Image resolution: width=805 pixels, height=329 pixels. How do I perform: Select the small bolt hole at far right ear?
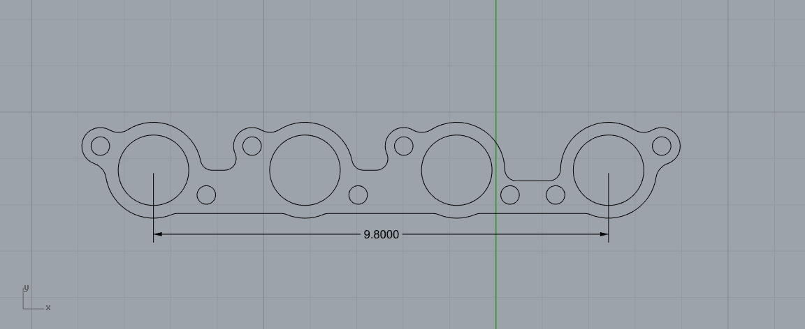pyautogui.click(x=662, y=146)
